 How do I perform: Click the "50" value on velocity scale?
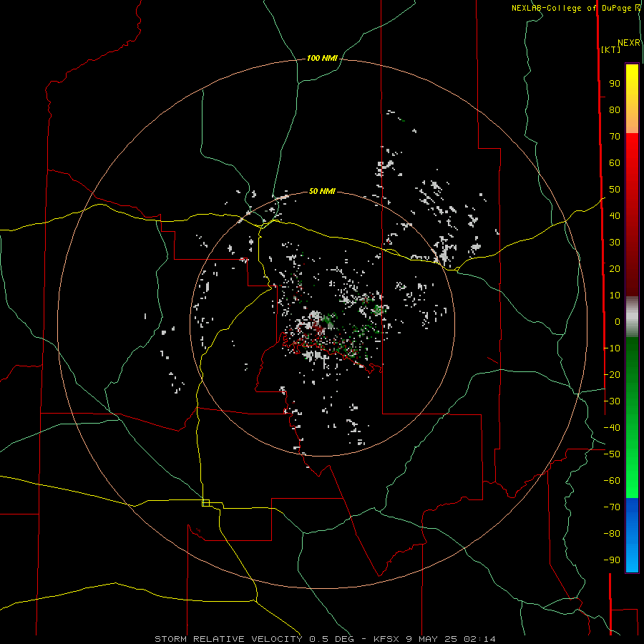tap(615, 190)
